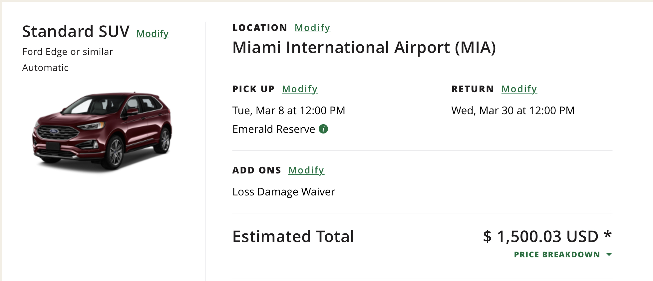Expand the Price Breakdown arrow

tap(609, 254)
